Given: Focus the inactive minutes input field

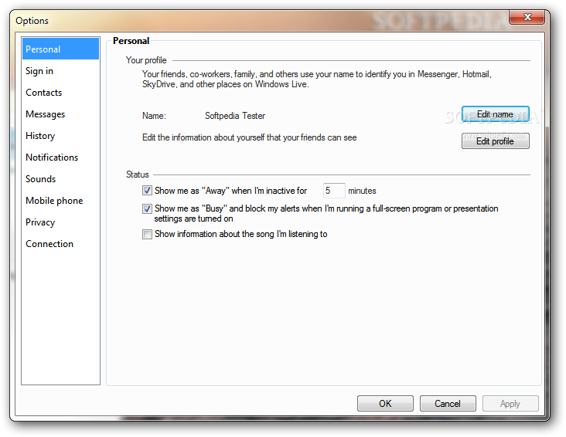Looking at the screenshot, I should 334,191.
